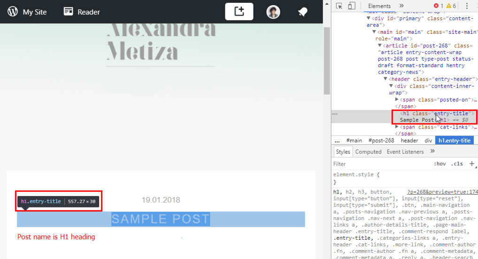Click the red error count indicator
The width and height of the screenshot is (478, 259).
click(439, 6)
